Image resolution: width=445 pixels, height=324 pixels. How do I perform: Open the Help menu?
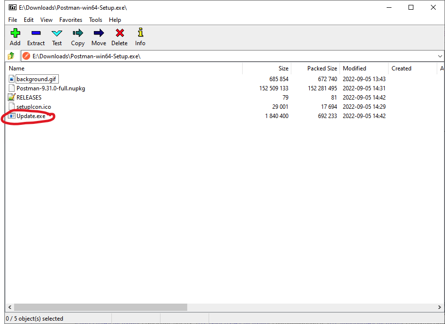(x=115, y=20)
